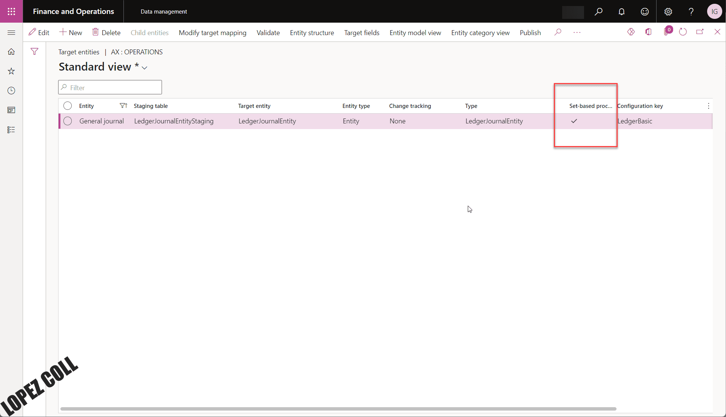Open grid options vertical dots menu
Image resolution: width=726 pixels, height=417 pixels.
708,106
